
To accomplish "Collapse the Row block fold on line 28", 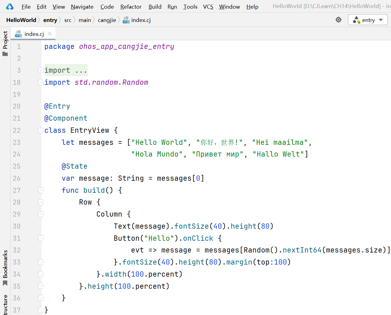I will 41,202.
